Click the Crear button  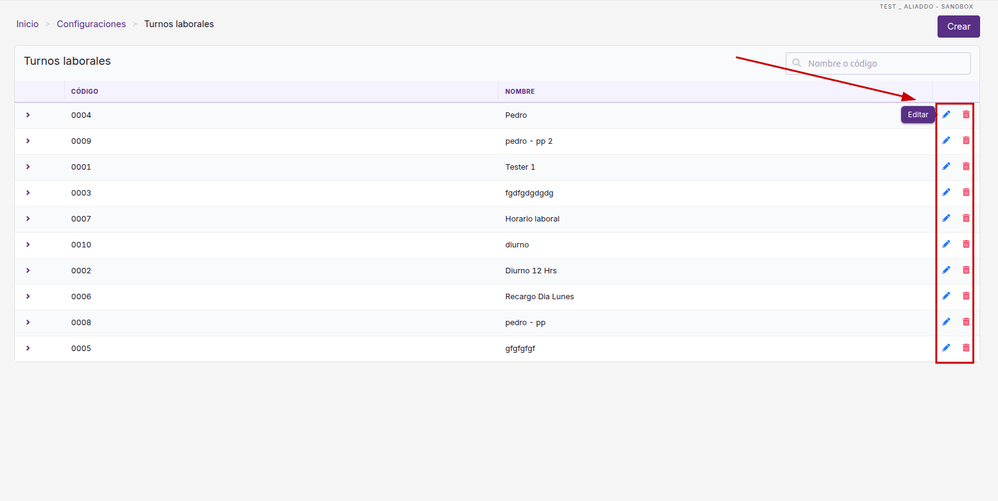[958, 27]
